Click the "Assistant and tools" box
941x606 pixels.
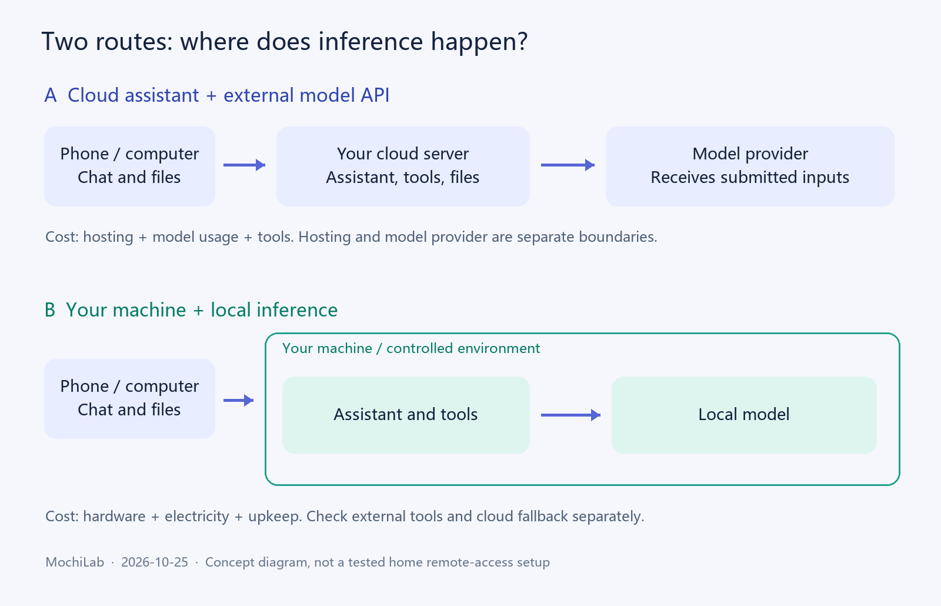pyautogui.click(x=406, y=415)
